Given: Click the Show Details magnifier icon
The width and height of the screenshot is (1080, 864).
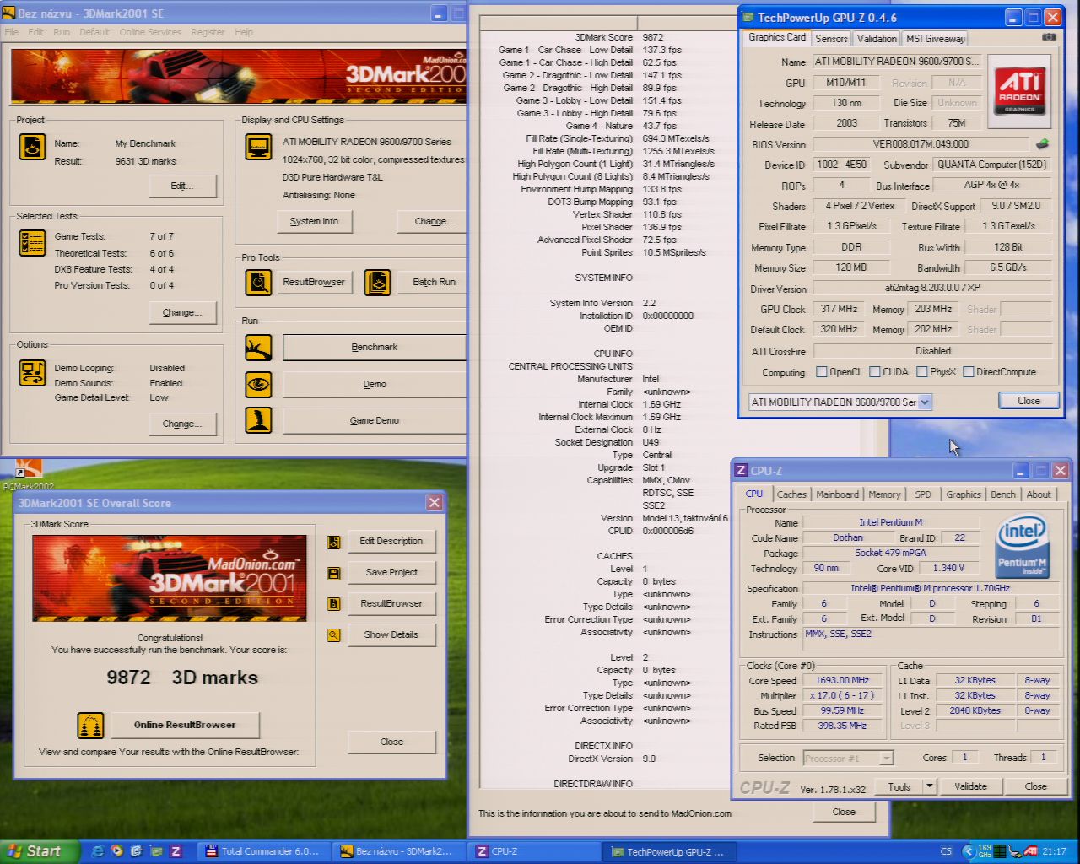Looking at the screenshot, I should click(x=334, y=635).
